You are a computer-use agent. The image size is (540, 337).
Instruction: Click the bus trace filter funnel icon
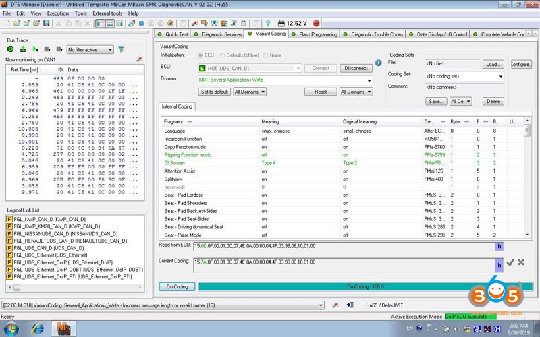(x=122, y=49)
